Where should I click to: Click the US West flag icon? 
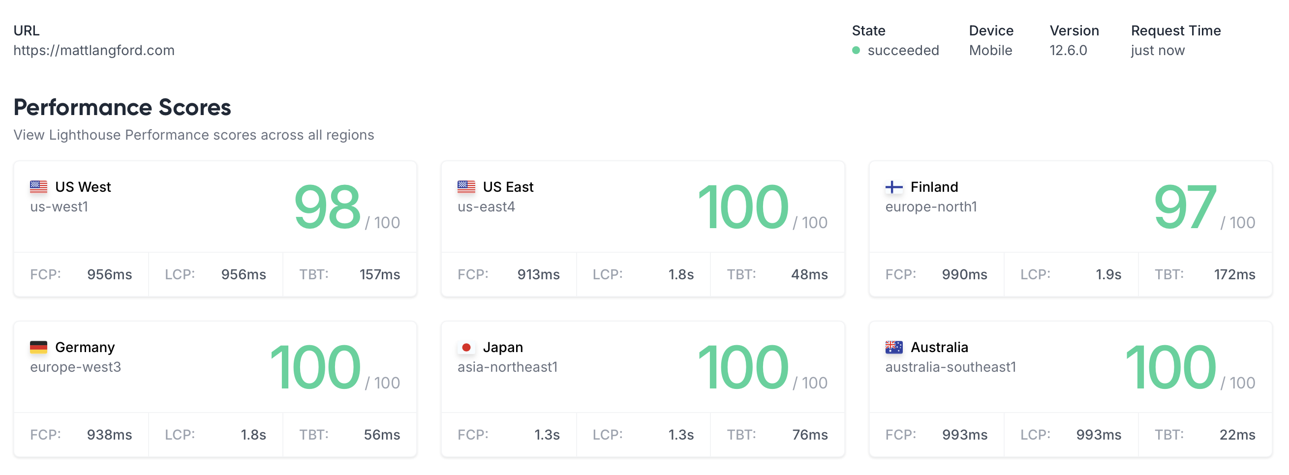(38, 187)
